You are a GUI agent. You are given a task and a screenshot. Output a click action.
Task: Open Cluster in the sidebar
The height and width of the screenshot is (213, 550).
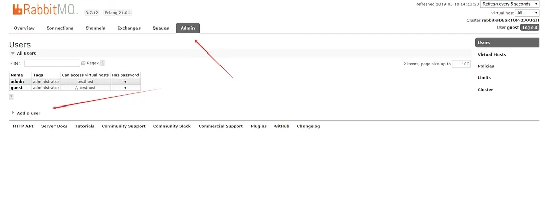coord(485,90)
